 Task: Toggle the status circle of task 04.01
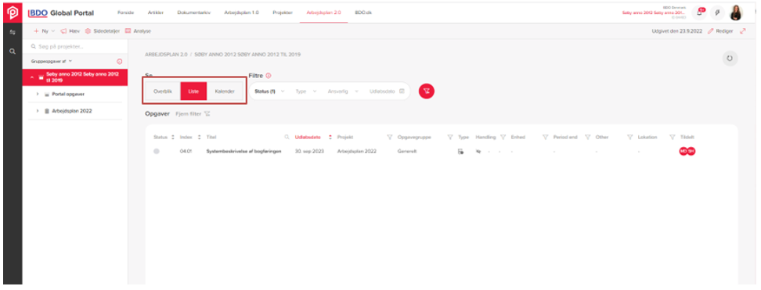pyautogui.click(x=157, y=152)
